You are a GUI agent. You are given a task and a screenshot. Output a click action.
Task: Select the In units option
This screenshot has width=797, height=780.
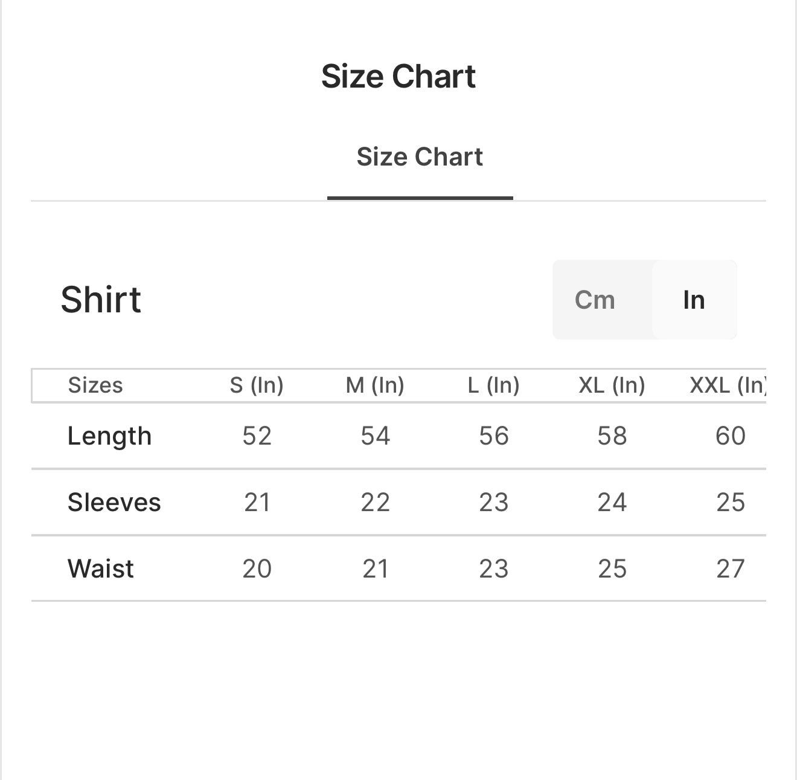[694, 300]
